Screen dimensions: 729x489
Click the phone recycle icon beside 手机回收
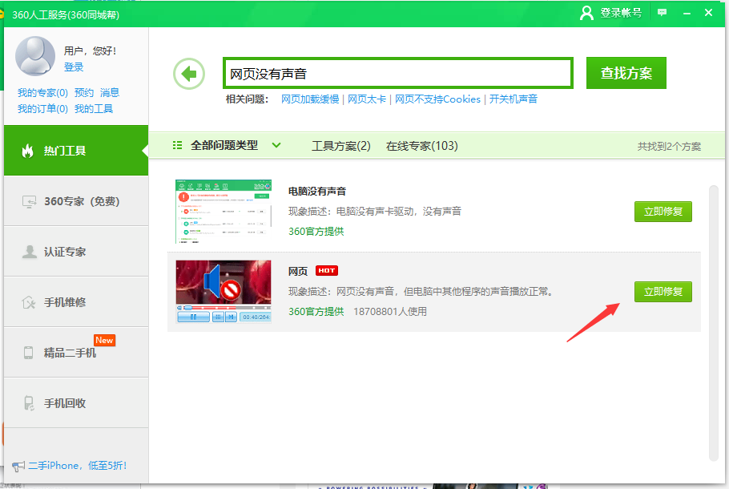click(29, 403)
